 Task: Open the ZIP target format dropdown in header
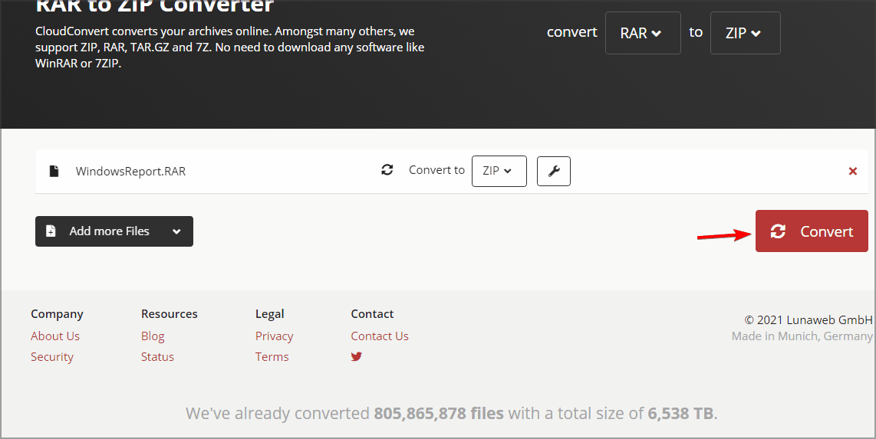point(744,33)
